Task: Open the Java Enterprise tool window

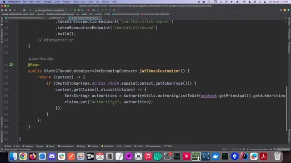Action: click(x=65, y=146)
